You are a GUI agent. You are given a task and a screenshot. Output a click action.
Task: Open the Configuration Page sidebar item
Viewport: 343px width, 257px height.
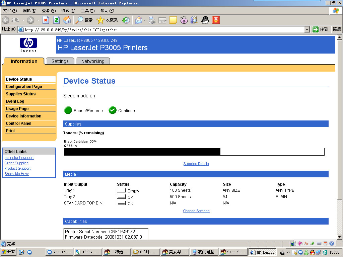tap(30, 87)
